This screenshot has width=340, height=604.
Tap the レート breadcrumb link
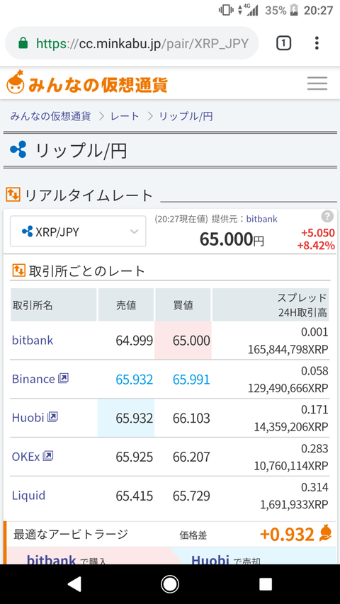(125, 116)
